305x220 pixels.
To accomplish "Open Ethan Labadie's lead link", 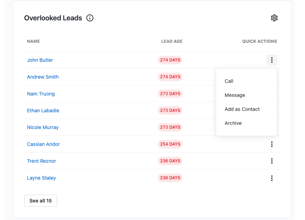I will (43, 111).
